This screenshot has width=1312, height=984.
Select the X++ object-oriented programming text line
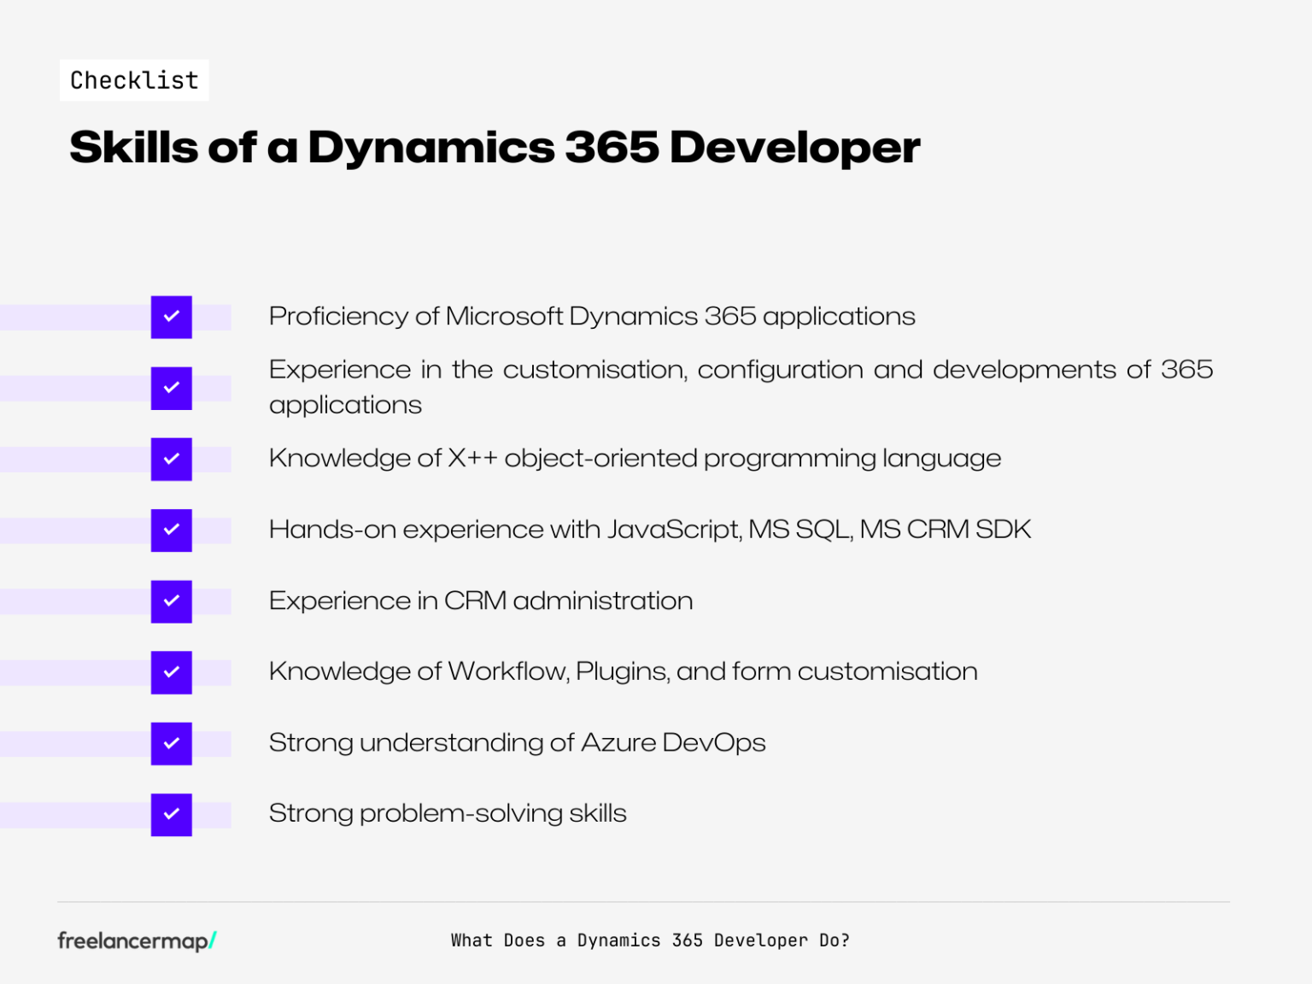click(635, 459)
